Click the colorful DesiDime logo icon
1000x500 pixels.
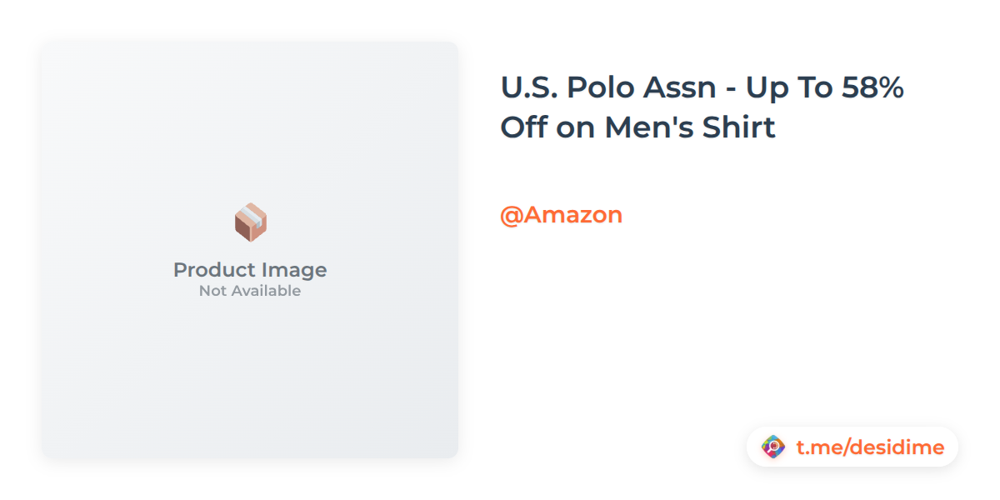point(773,447)
